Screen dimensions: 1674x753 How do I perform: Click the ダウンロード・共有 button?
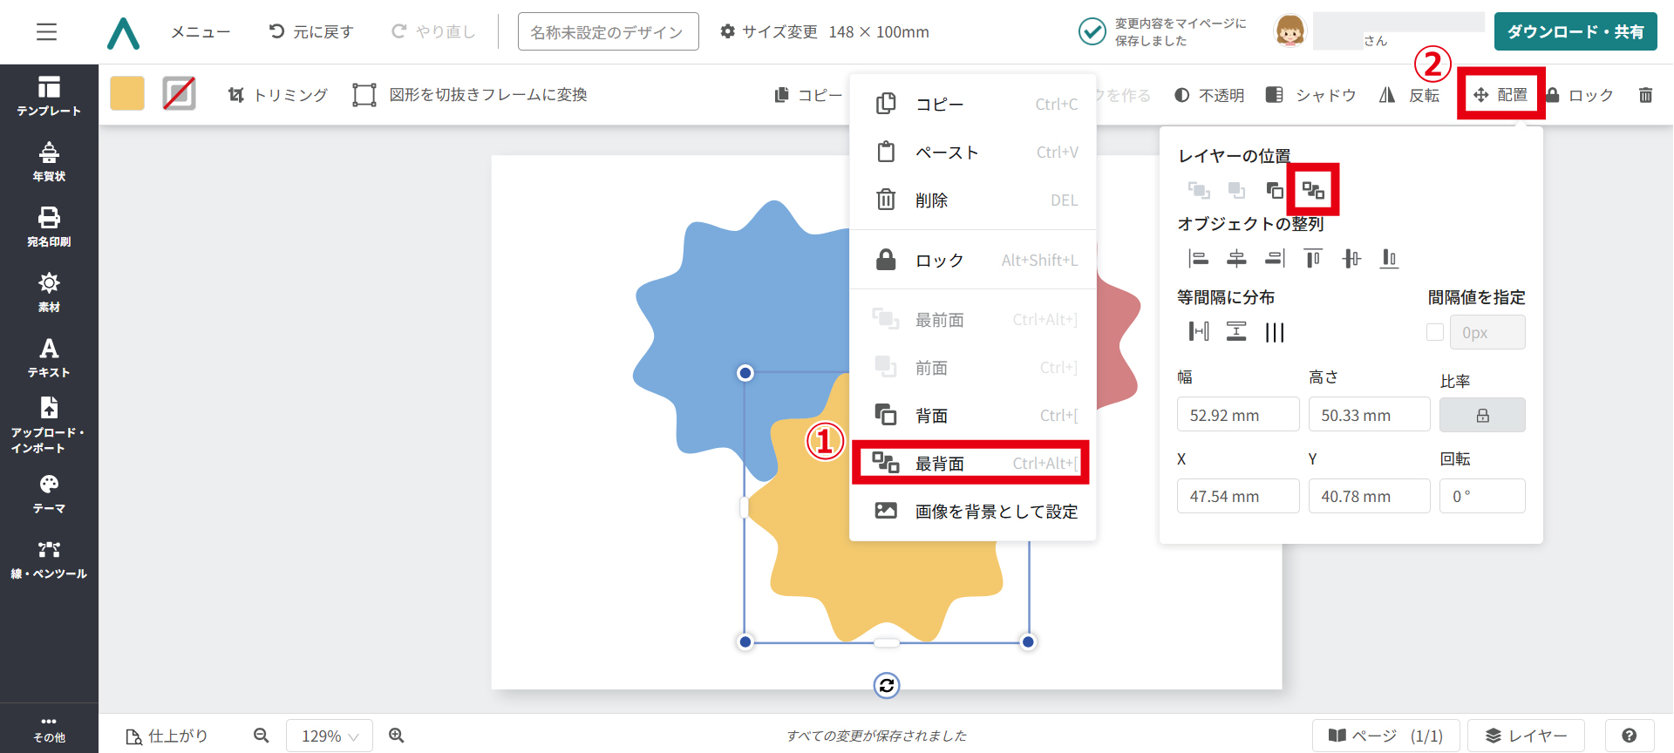tap(1575, 32)
